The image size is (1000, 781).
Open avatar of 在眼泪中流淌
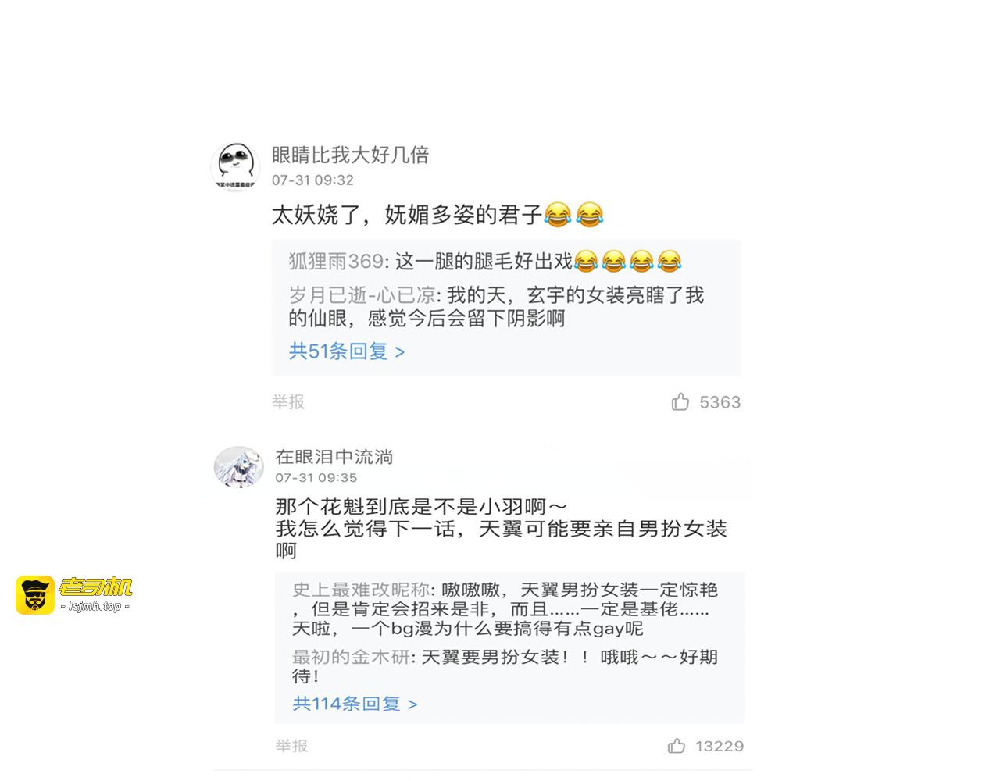(238, 467)
